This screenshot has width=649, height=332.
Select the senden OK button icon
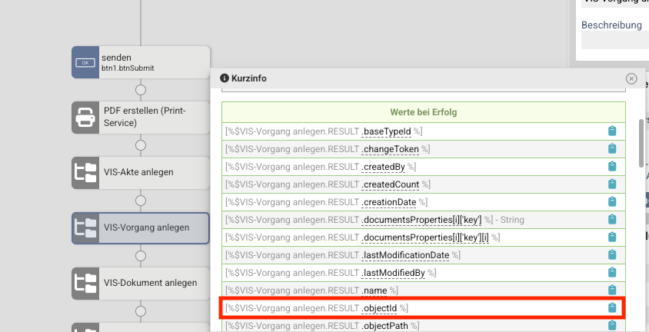(85, 62)
